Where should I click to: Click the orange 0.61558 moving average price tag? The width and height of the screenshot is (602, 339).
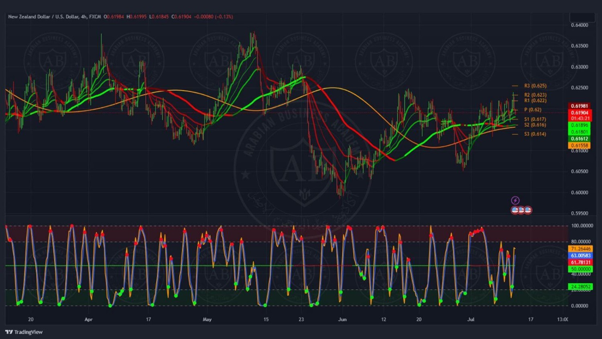(580, 146)
